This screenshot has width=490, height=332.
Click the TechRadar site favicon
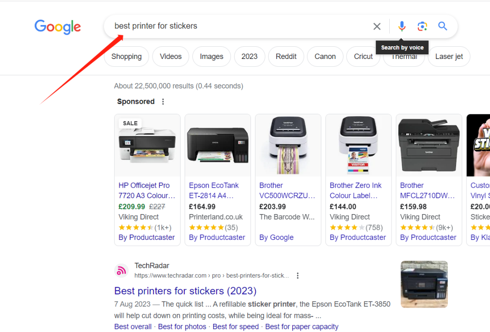click(121, 270)
